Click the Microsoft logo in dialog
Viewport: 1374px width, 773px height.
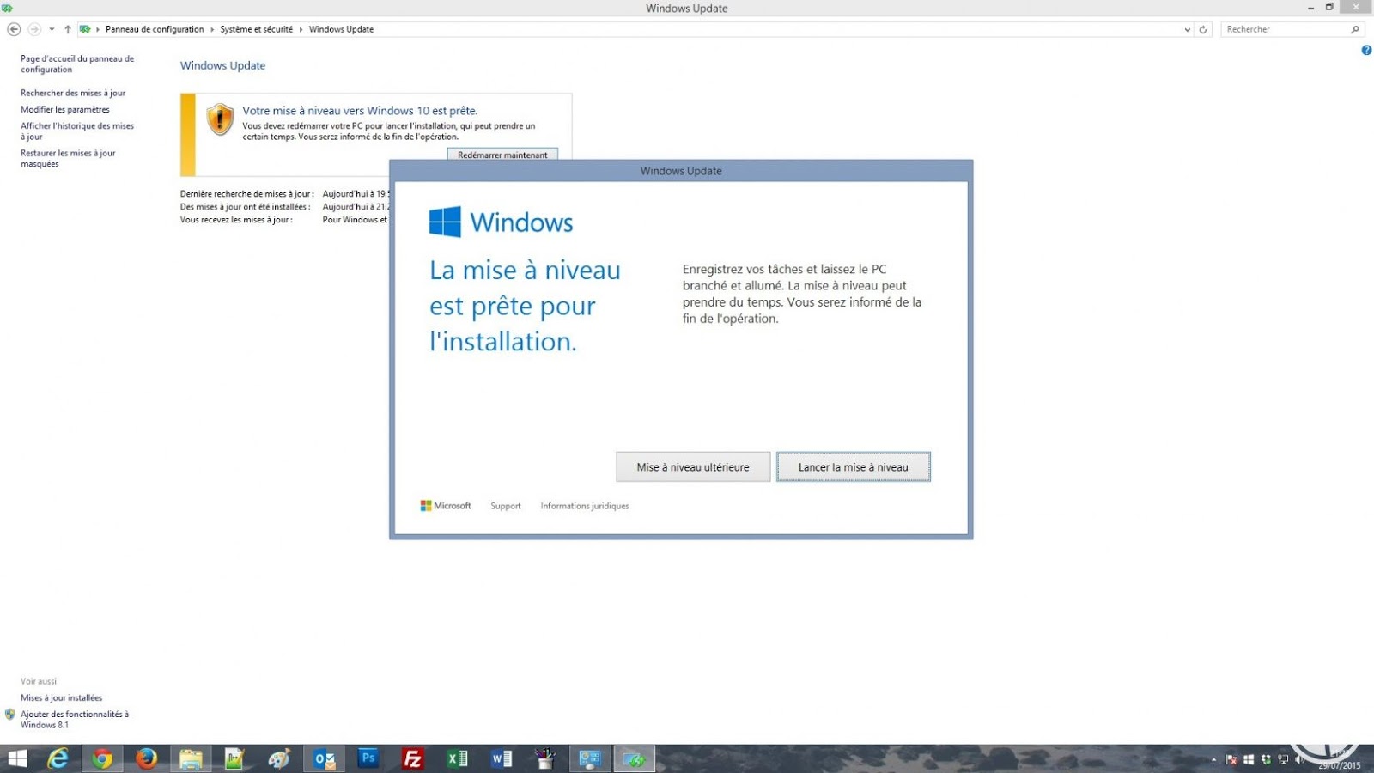pos(446,506)
